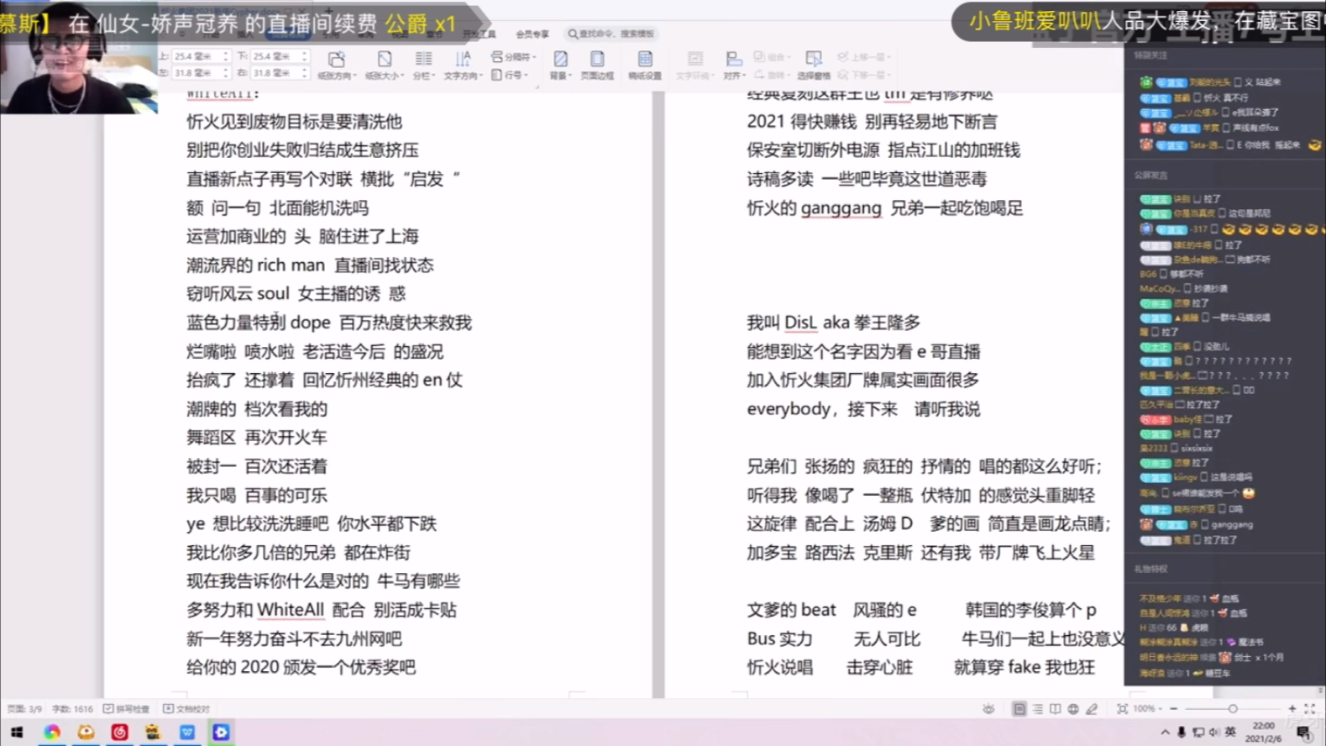Open the WPS Writer taskbar icon

pos(186,733)
